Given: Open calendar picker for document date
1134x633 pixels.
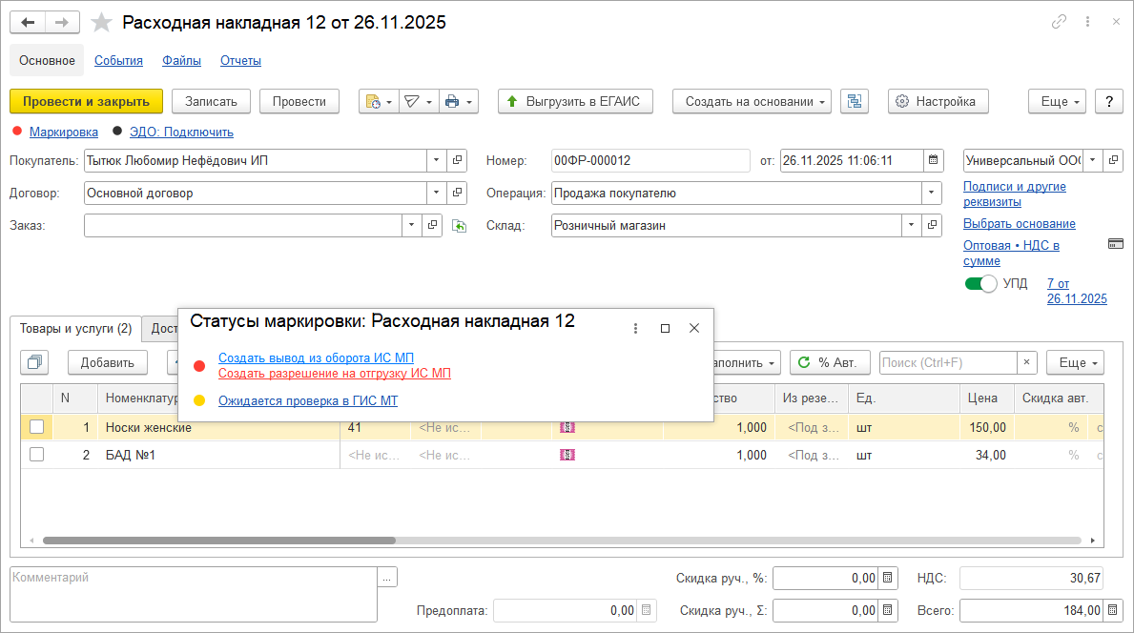Looking at the screenshot, I should click(934, 160).
